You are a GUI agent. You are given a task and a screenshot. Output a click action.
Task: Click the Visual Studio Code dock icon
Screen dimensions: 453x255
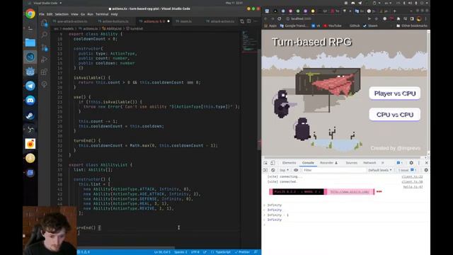[x=30, y=57]
